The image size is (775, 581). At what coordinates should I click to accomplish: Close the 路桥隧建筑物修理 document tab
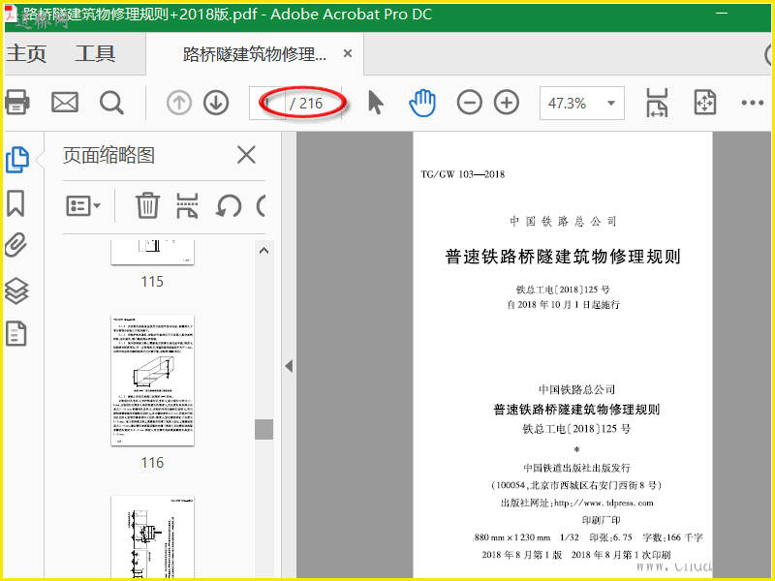click(x=348, y=53)
